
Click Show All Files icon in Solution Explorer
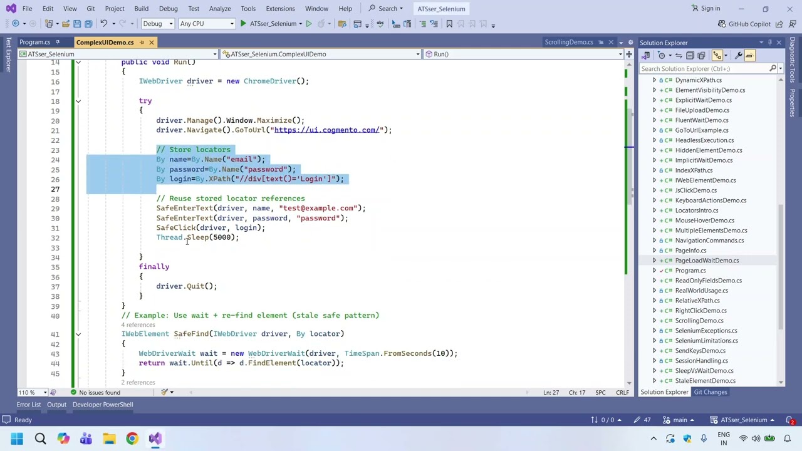(x=701, y=56)
